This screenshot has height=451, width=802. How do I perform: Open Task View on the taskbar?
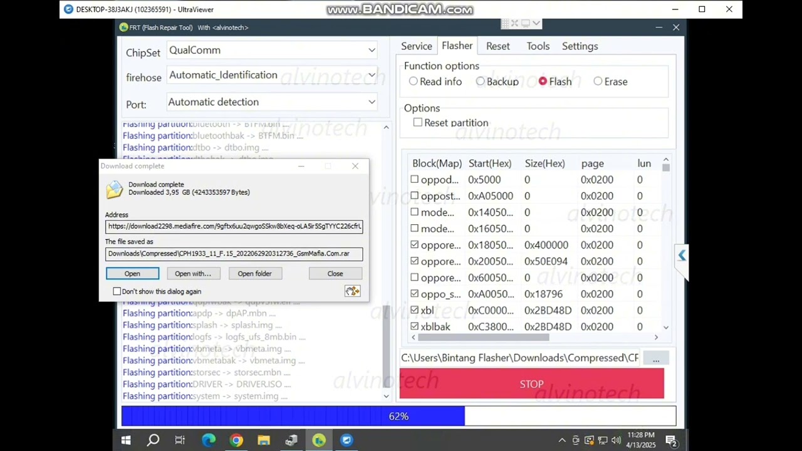[180, 440]
